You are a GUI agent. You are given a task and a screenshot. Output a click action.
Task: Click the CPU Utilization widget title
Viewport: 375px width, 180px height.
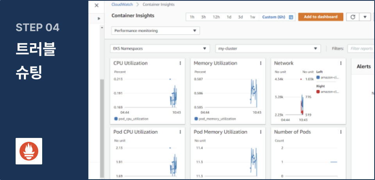point(130,63)
